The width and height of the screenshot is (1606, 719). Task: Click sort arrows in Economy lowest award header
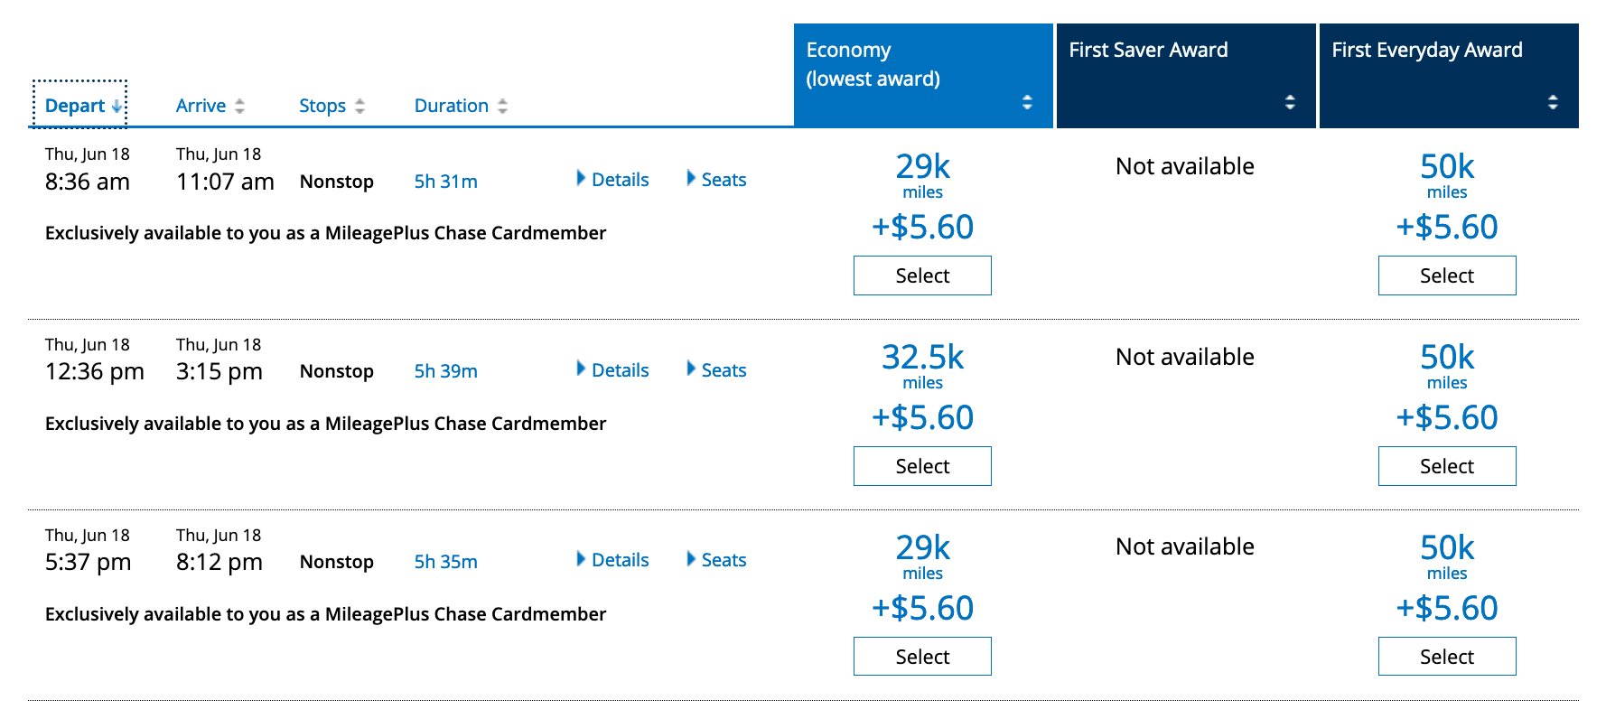(1027, 102)
